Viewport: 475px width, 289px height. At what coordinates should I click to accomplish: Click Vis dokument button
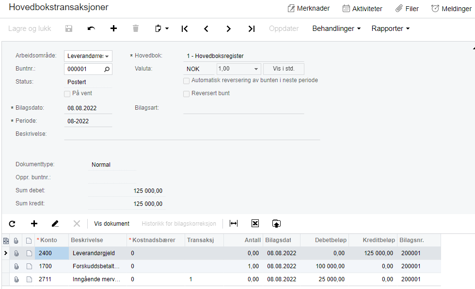(111, 224)
